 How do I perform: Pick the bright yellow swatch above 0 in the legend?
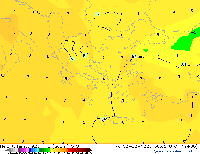coord(51,150)
